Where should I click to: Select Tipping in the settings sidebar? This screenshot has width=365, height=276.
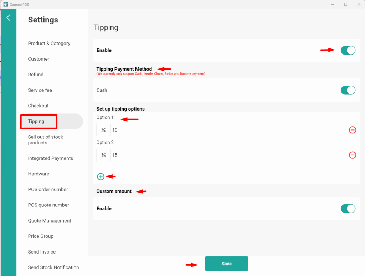[36, 121]
